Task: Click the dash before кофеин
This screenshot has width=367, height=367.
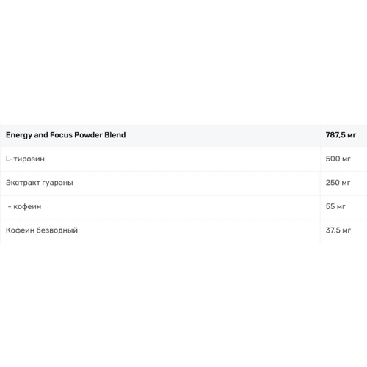Action: point(10,207)
